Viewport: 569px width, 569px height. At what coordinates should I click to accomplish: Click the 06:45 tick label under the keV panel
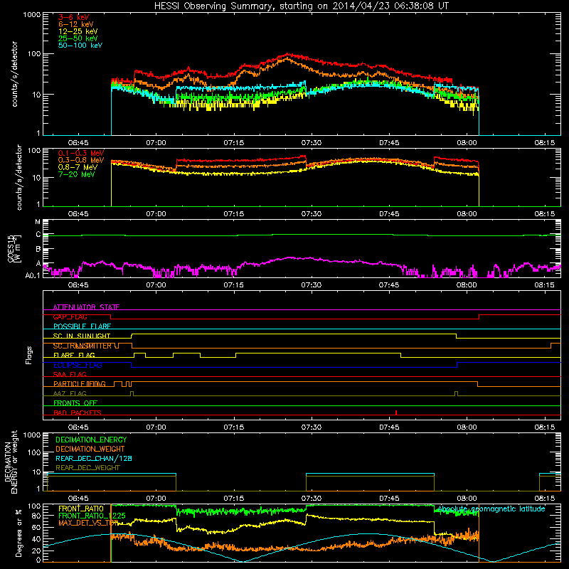tap(78, 143)
